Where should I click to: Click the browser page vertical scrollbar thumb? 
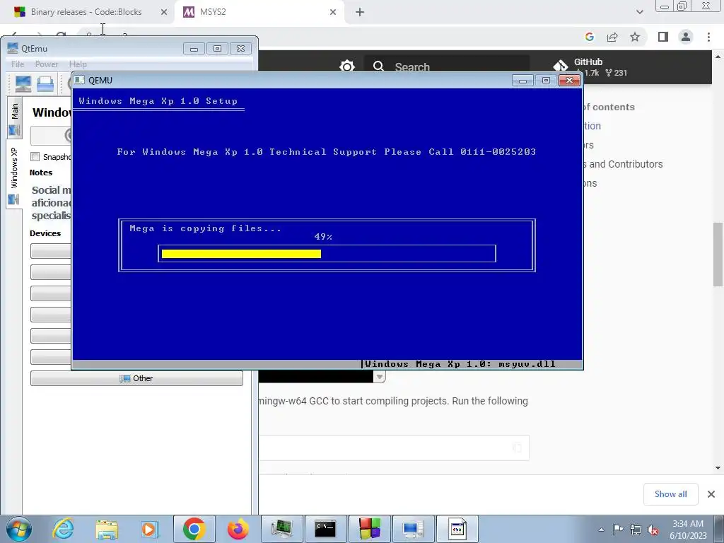point(718,255)
